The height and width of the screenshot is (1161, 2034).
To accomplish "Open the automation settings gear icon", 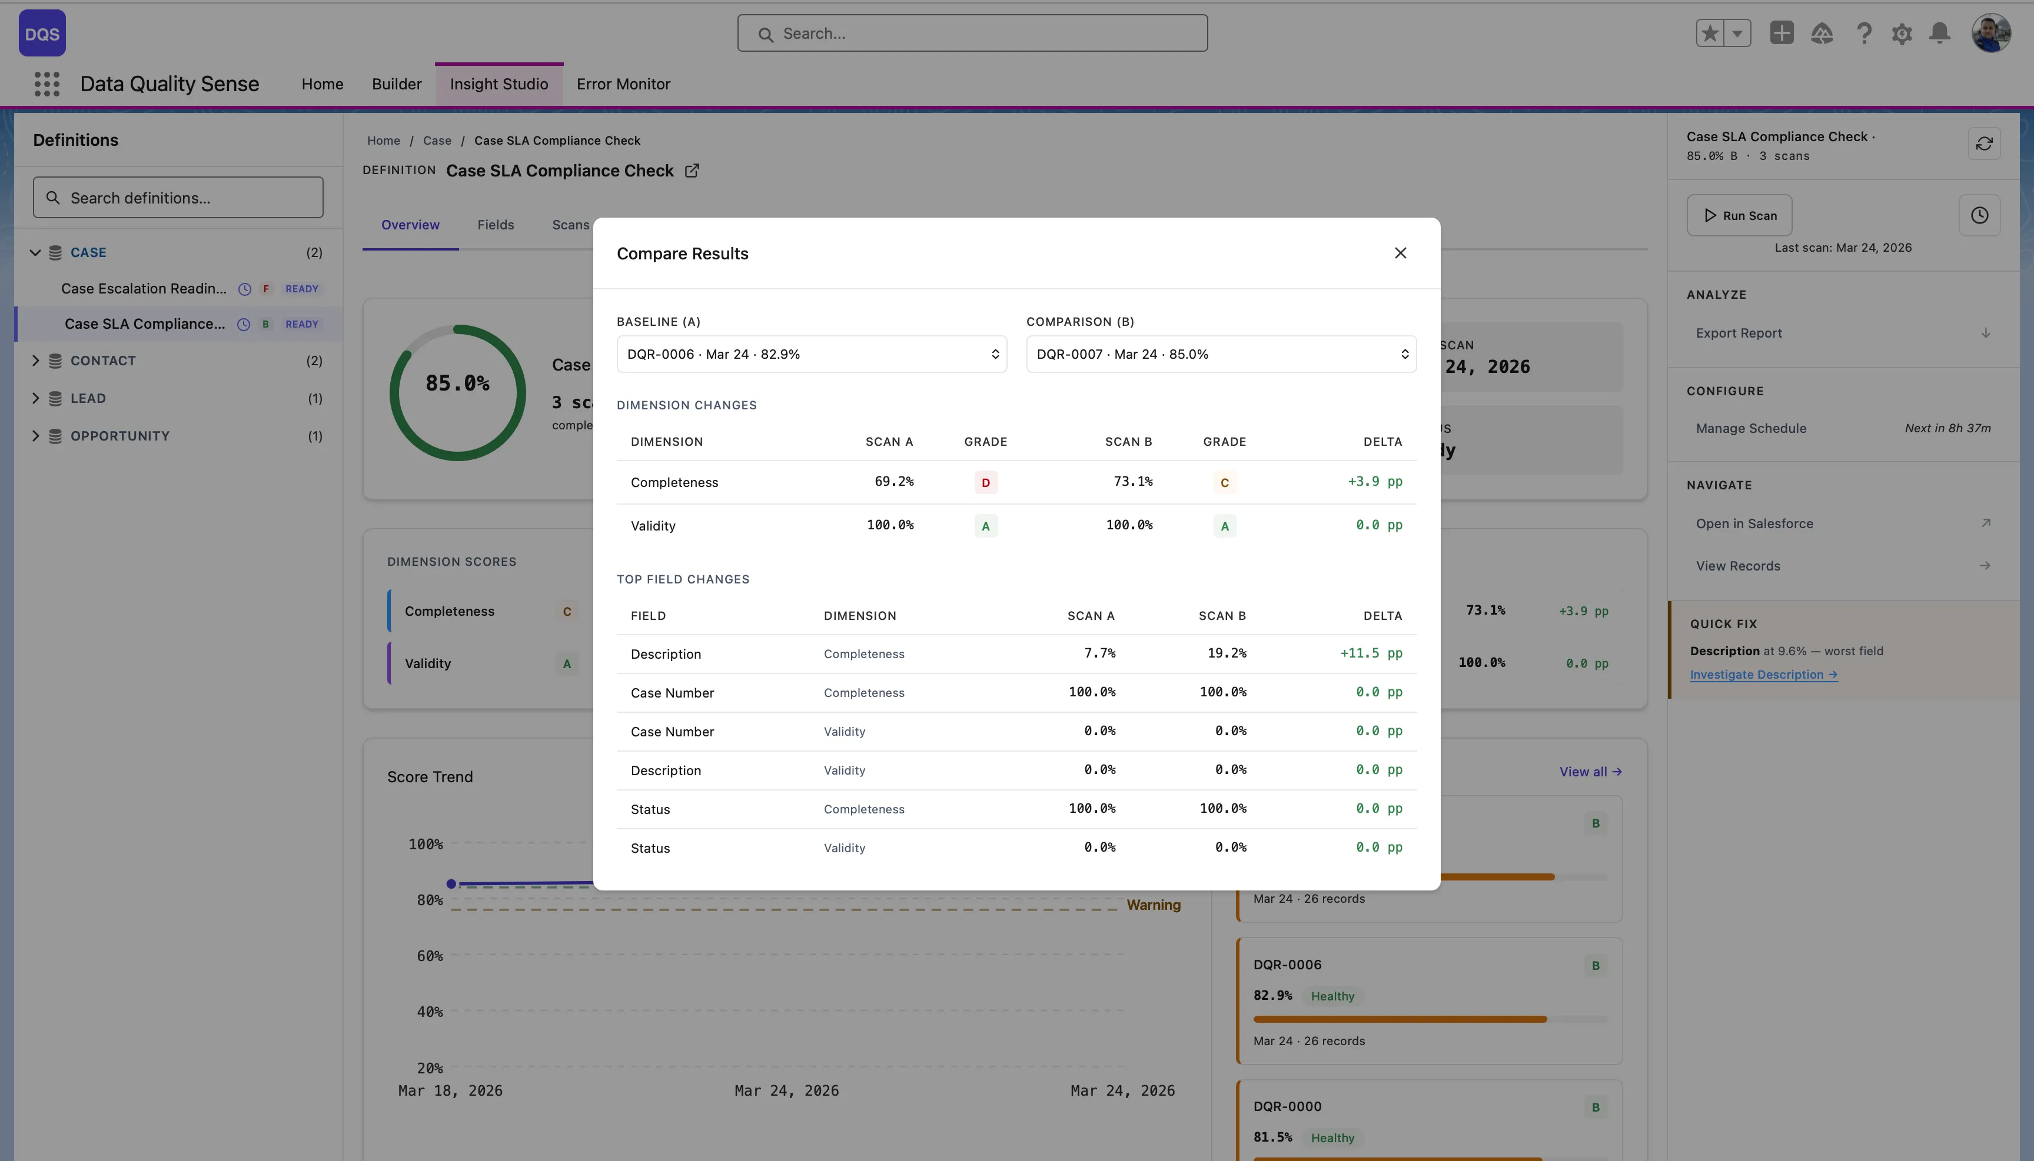I will click(1902, 33).
